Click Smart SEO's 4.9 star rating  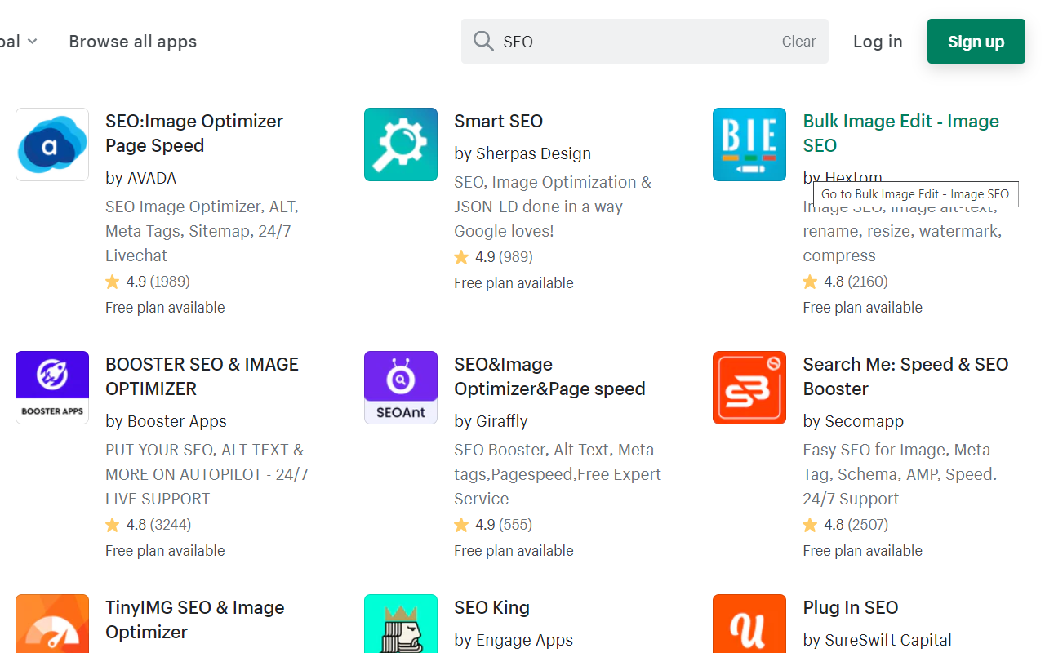(493, 256)
